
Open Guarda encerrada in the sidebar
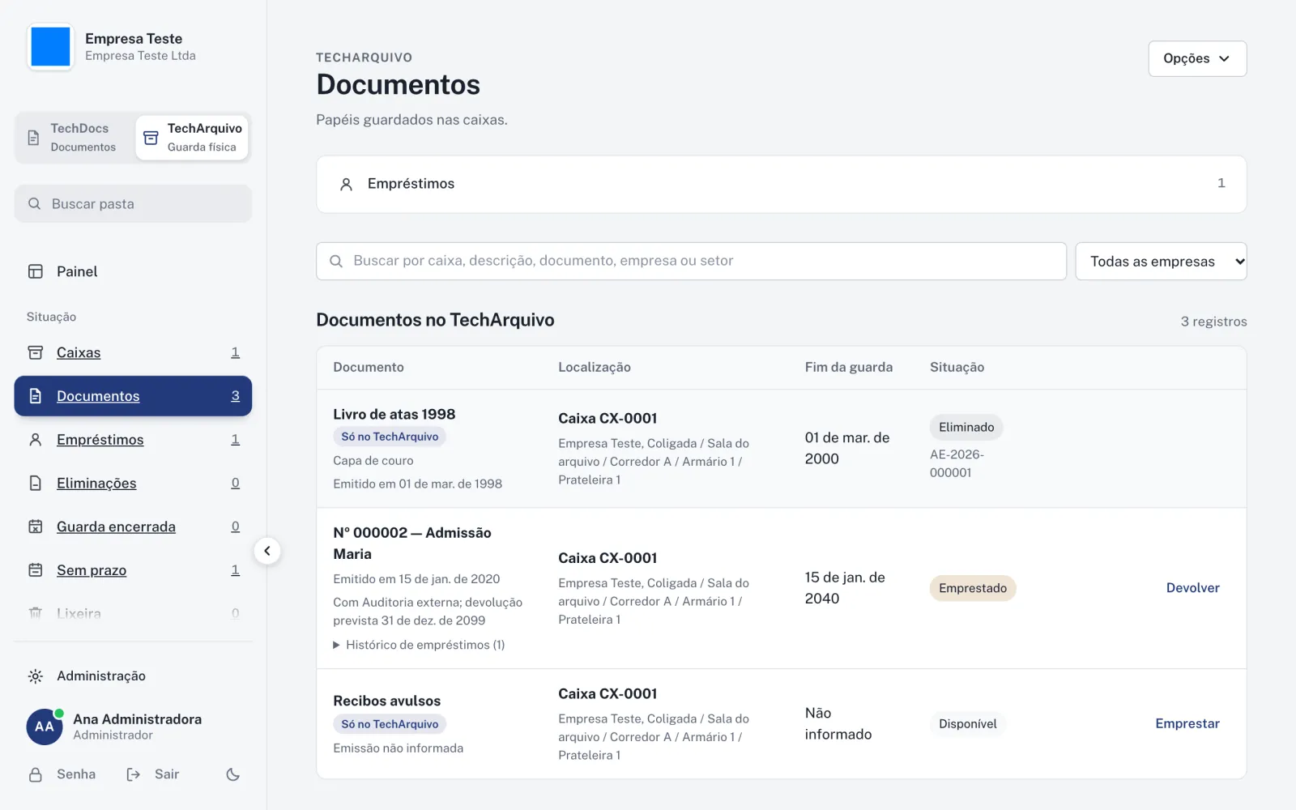[133, 526]
